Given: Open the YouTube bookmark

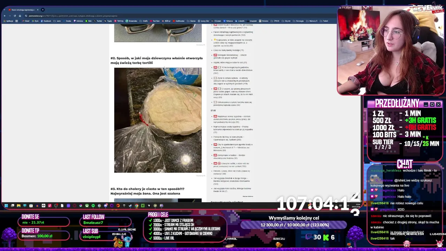Looking at the screenshot, I should pyautogui.click(x=155, y=21).
